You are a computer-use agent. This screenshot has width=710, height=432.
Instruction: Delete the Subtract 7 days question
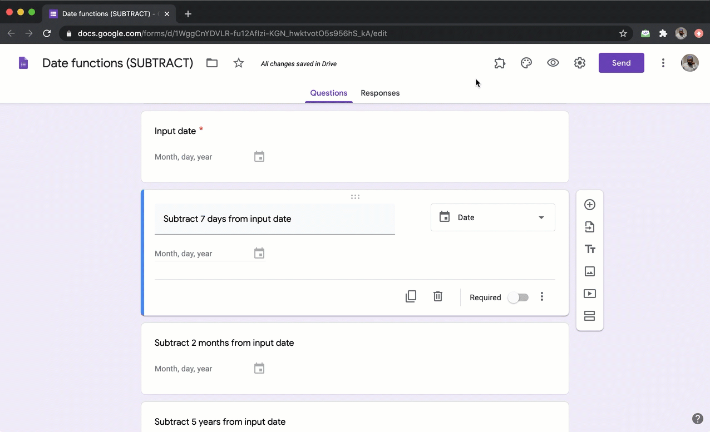pos(438,297)
